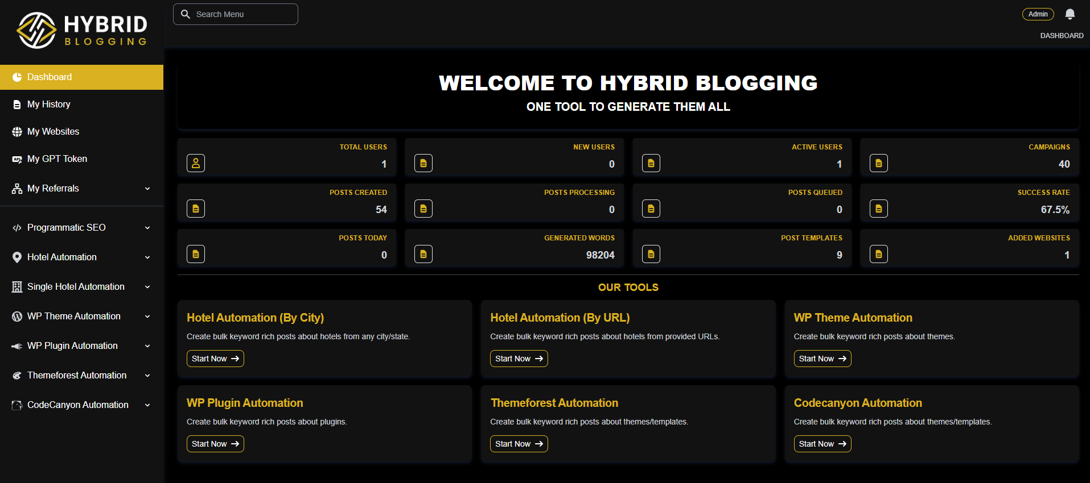Click the Admin badge
The width and height of the screenshot is (1090, 483).
(x=1038, y=14)
